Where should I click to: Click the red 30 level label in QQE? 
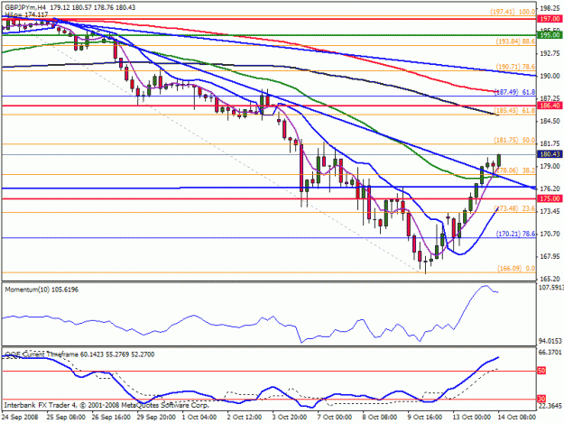(x=541, y=399)
